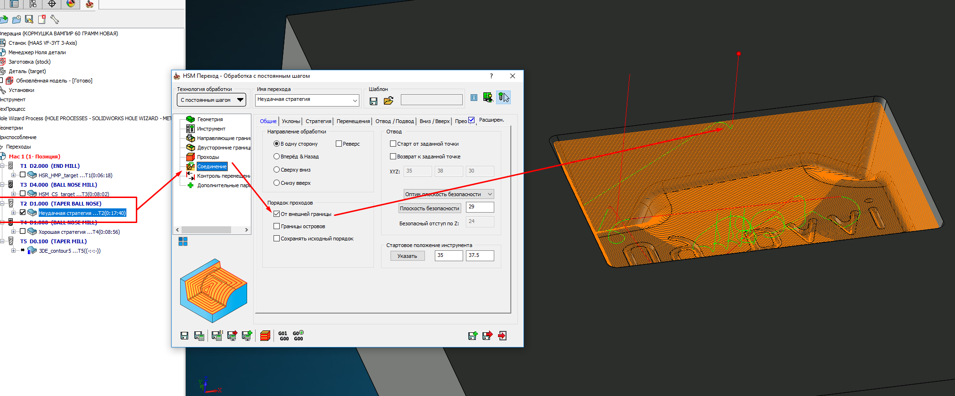955x396 pixels.
Task: Open the Оптим. плоскость безопасности dropdown
Action: tap(448, 194)
